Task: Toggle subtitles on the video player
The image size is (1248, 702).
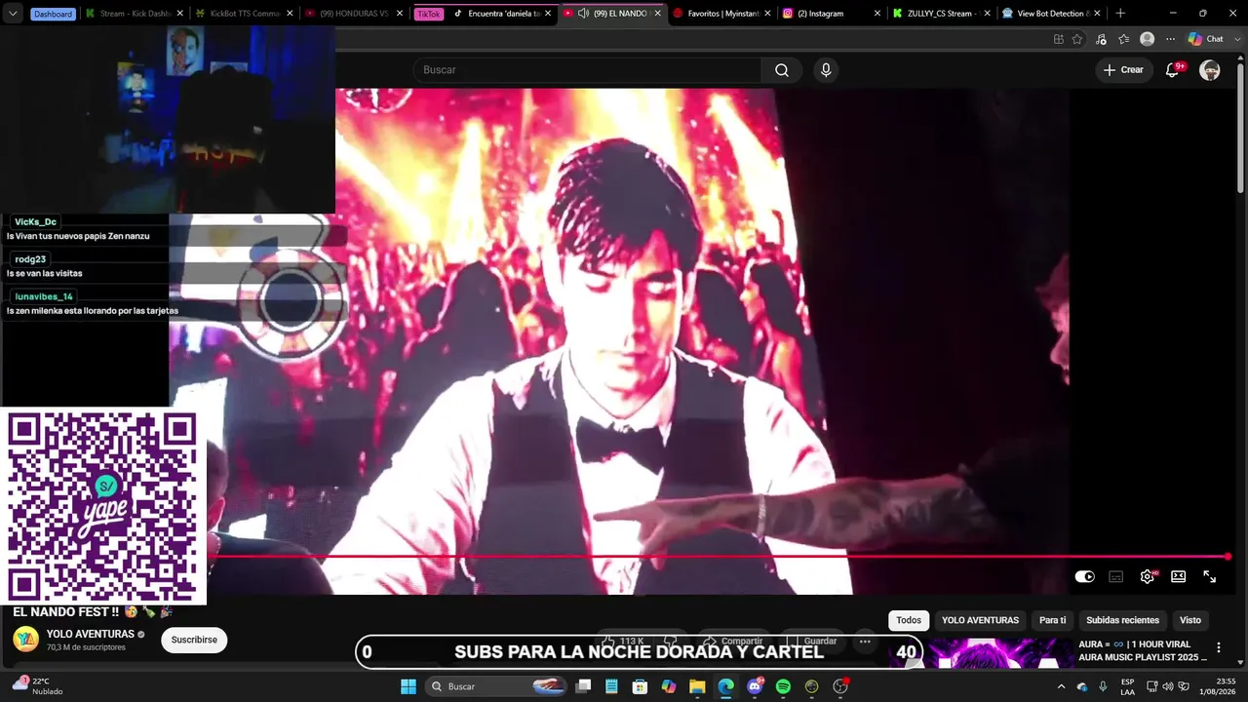Action: click(x=1116, y=576)
